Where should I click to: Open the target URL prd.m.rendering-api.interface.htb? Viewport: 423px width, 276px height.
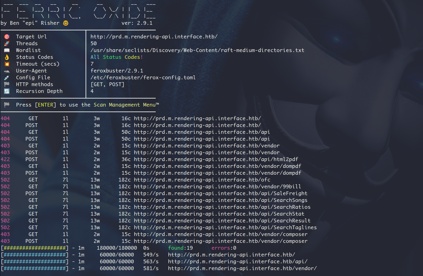click(152, 36)
